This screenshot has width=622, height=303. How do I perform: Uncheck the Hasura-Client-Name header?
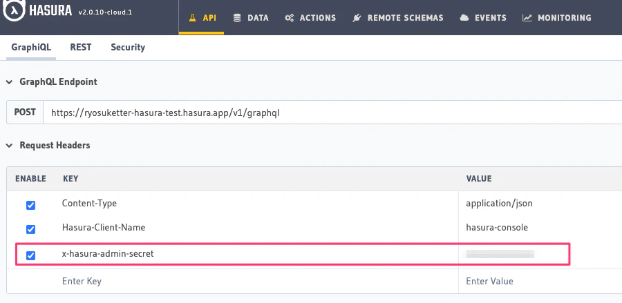point(30,229)
